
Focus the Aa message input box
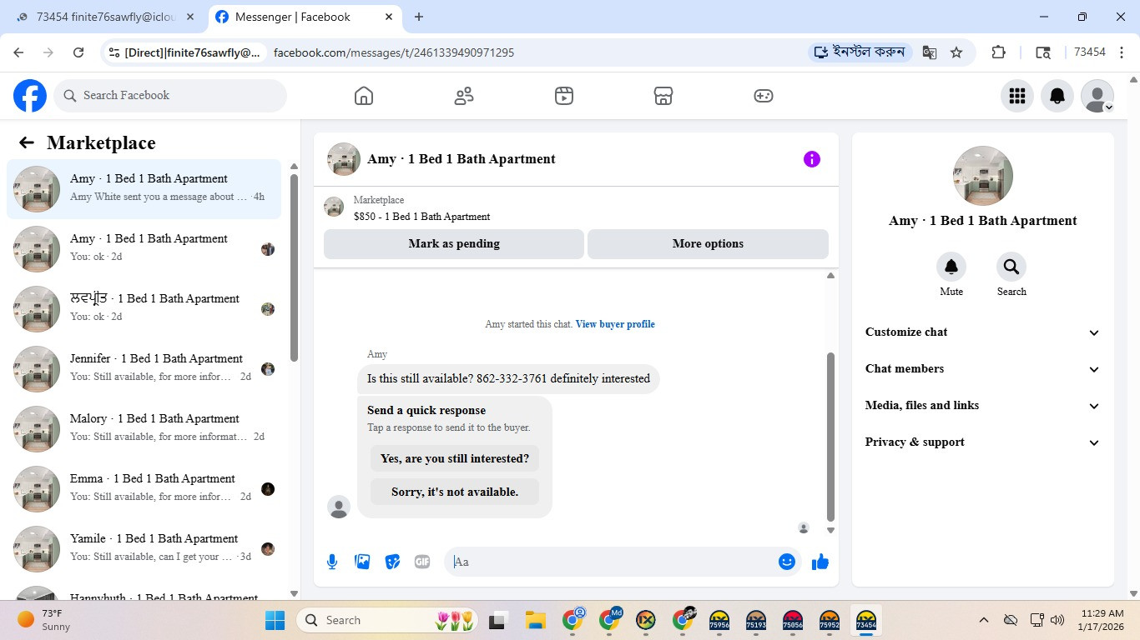pos(609,562)
